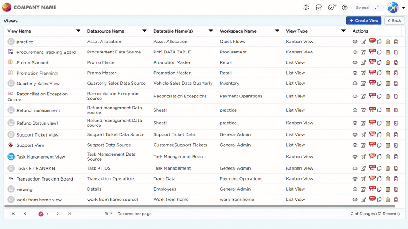Delete the Transaction Tracking Board view

(388, 179)
